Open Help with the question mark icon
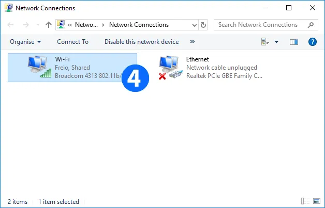325x208 pixels. coord(313,42)
